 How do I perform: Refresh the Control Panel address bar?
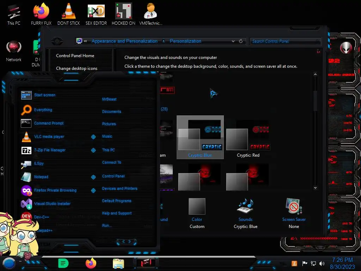pyautogui.click(x=241, y=41)
